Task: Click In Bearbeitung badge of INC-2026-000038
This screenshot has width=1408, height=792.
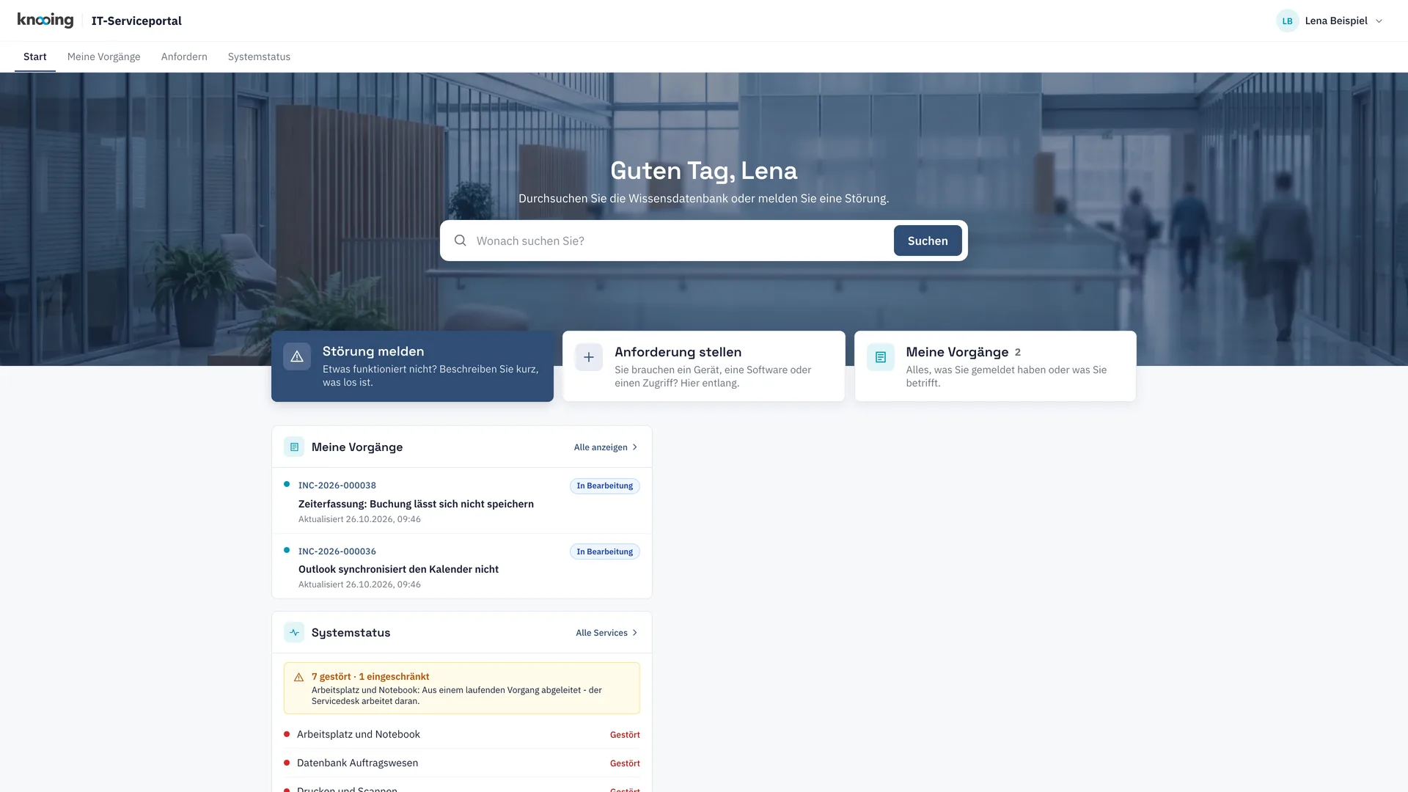Action: point(604,485)
